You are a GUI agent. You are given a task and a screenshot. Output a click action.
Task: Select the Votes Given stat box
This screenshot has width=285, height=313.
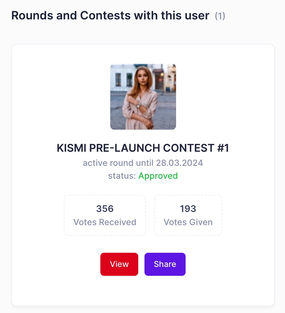(188, 215)
